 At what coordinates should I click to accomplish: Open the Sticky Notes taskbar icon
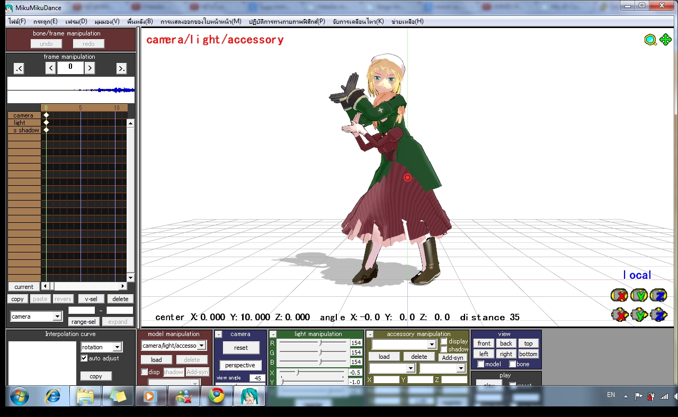click(118, 396)
